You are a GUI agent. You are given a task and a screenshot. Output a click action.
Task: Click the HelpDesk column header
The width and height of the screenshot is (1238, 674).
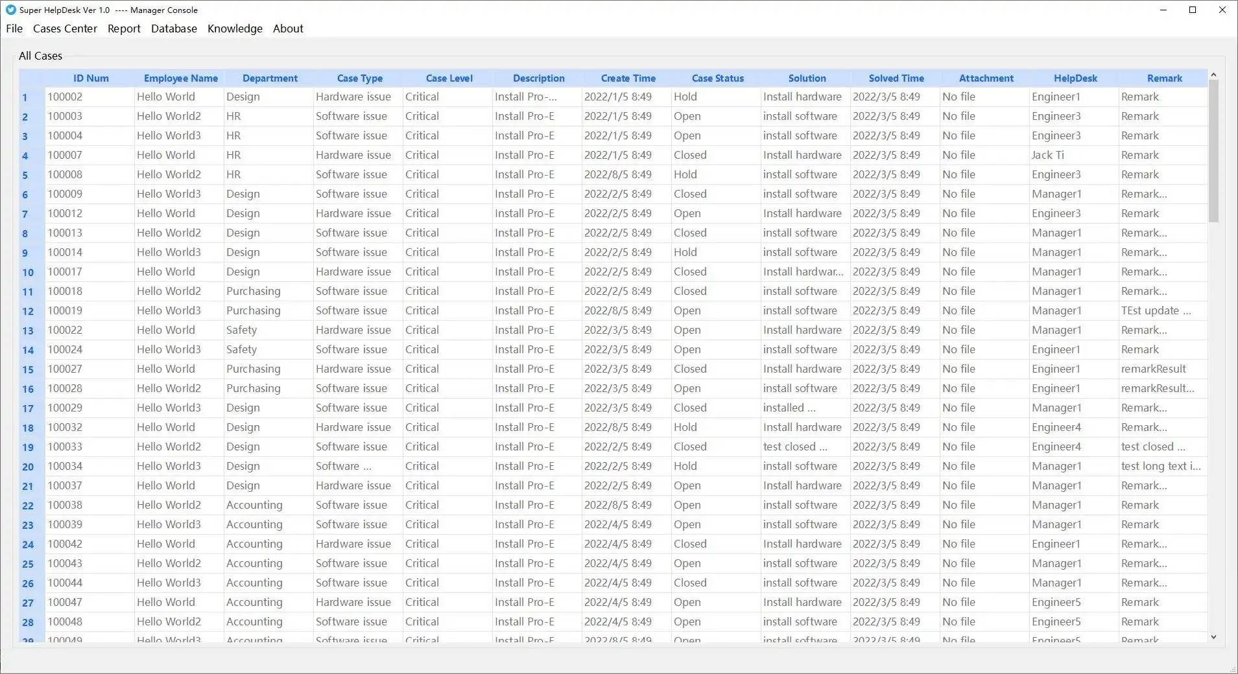tap(1075, 78)
